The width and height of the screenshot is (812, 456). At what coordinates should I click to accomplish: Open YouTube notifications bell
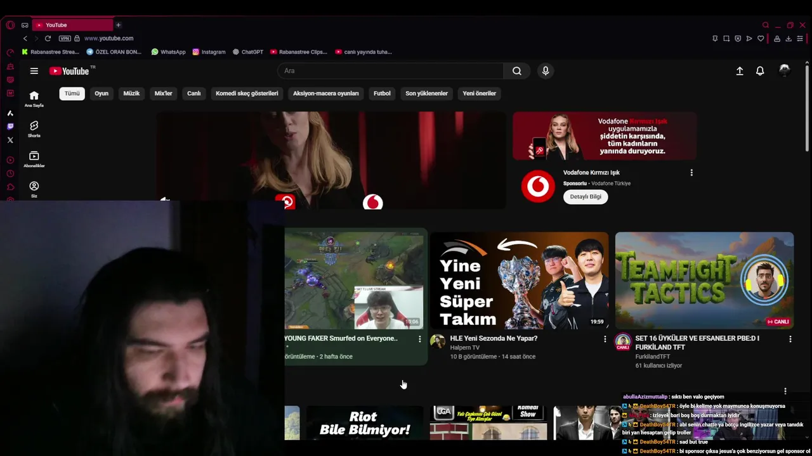760,71
